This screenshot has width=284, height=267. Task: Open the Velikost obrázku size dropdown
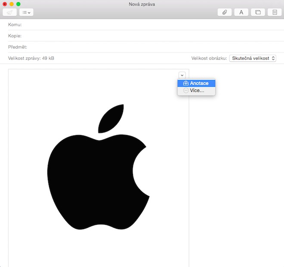[x=253, y=58]
